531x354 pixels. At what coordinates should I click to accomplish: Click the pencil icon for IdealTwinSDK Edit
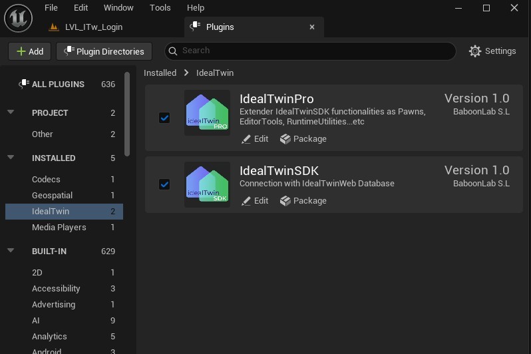(246, 201)
